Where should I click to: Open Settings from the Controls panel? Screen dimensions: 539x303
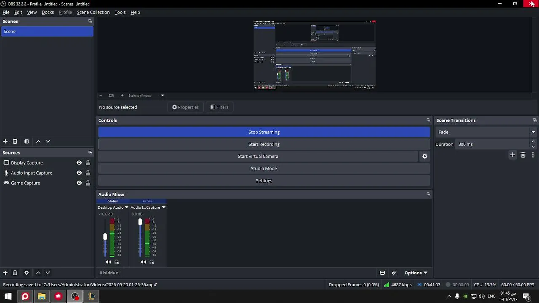[x=264, y=181]
